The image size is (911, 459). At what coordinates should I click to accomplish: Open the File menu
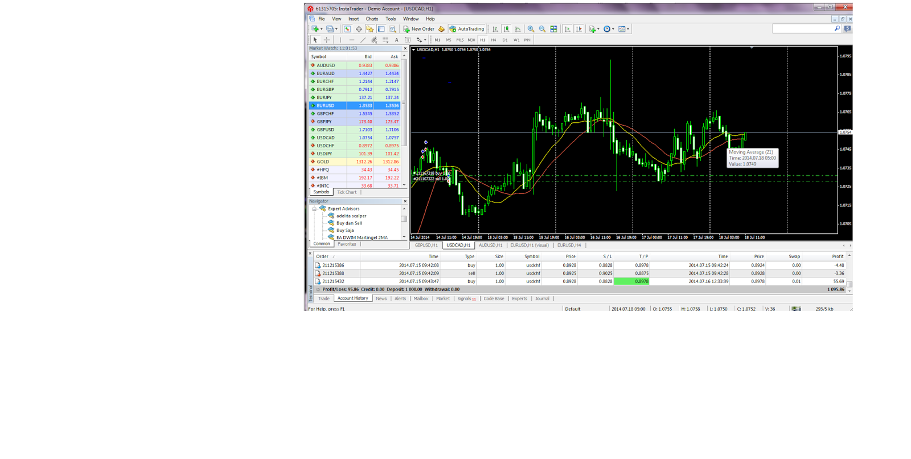[322, 19]
